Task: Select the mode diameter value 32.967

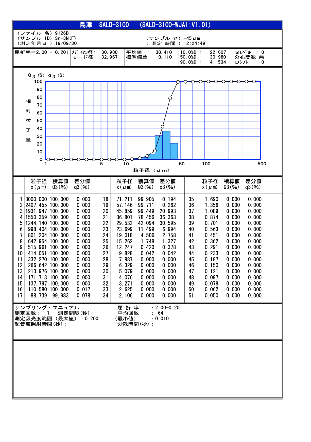Action: click(x=109, y=57)
